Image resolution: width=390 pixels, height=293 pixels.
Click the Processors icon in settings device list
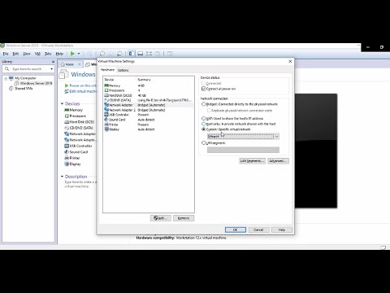click(106, 90)
